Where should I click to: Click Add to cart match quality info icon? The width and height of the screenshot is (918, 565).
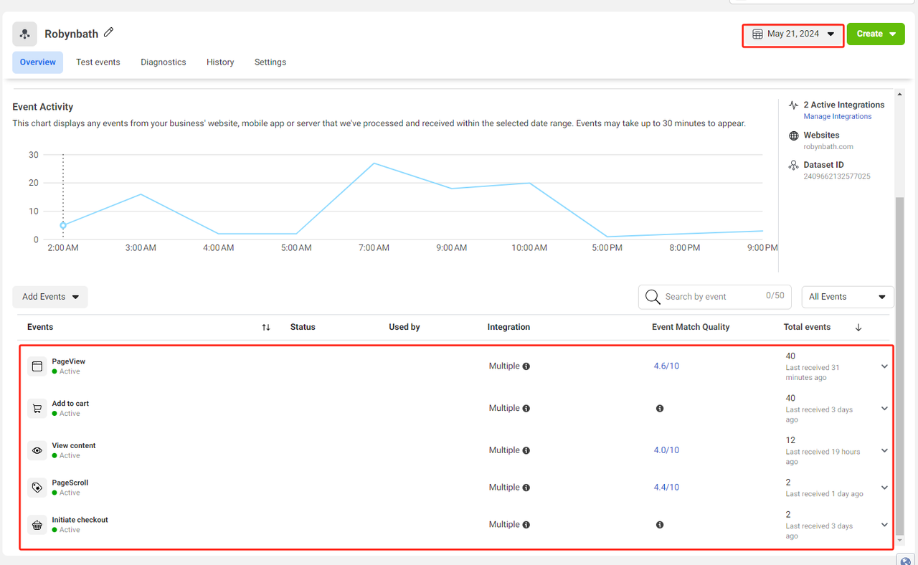(x=660, y=409)
